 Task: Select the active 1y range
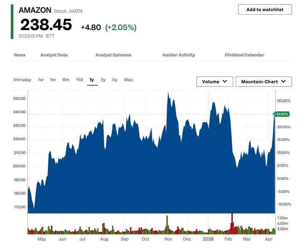[x=92, y=80]
